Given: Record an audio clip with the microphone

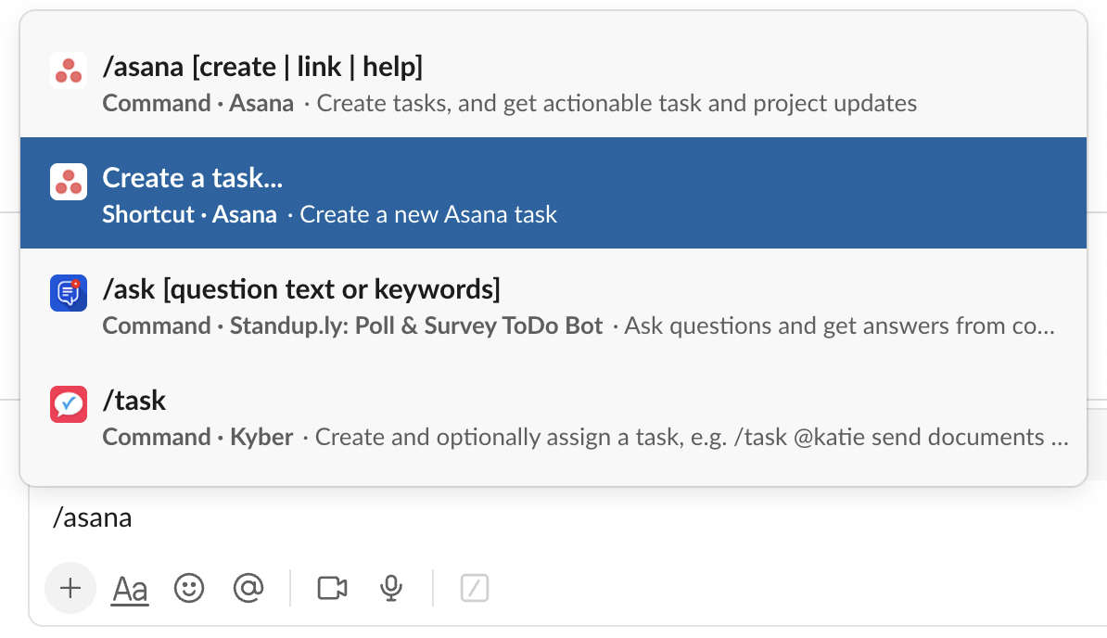Looking at the screenshot, I should pyautogui.click(x=390, y=588).
